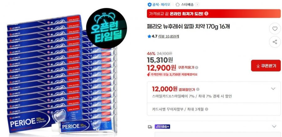This screenshot has width=282, height=137.
Task: Click the info icon next to 결제할인가
Action: pyautogui.click(x=198, y=89)
